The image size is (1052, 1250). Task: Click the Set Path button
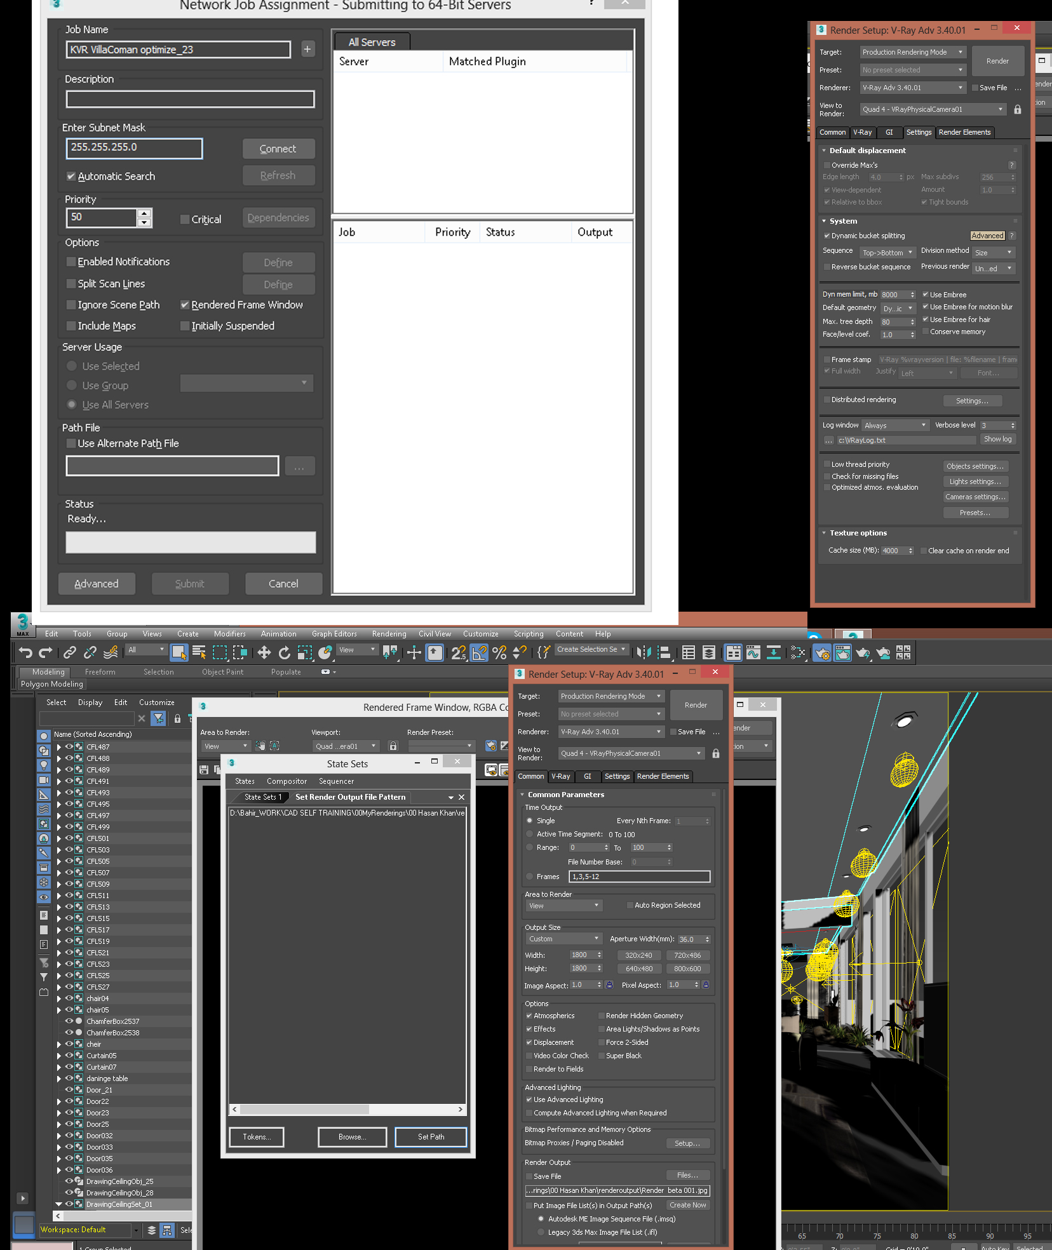click(x=431, y=1137)
